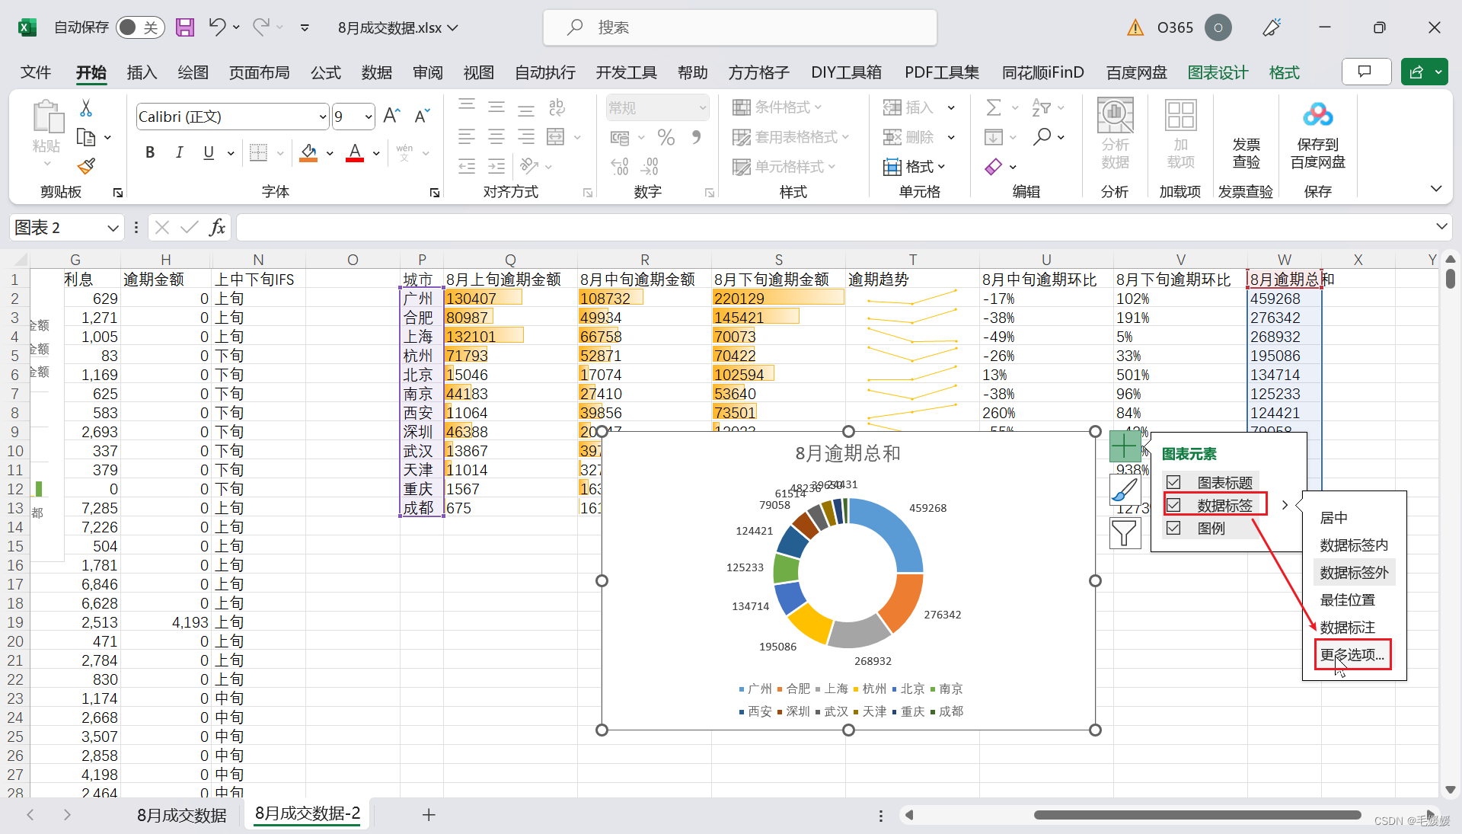
Task: Click into the search box
Action: click(x=740, y=27)
